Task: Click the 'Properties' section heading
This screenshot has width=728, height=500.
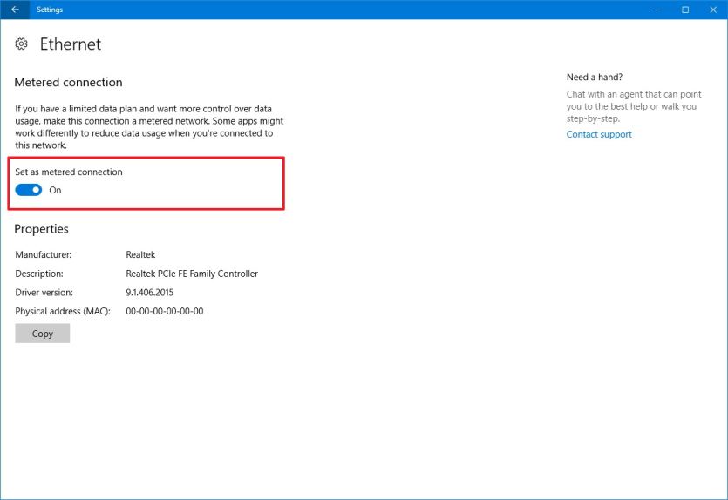Action: (x=41, y=229)
